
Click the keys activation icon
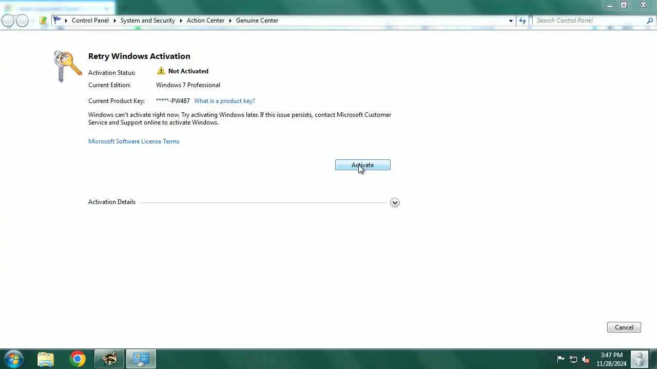click(x=68, y=66)
